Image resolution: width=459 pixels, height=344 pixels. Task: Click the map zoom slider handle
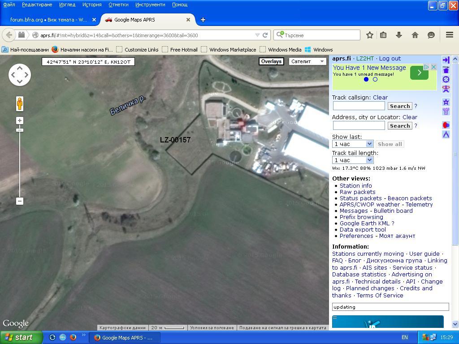tap(20, 130)
